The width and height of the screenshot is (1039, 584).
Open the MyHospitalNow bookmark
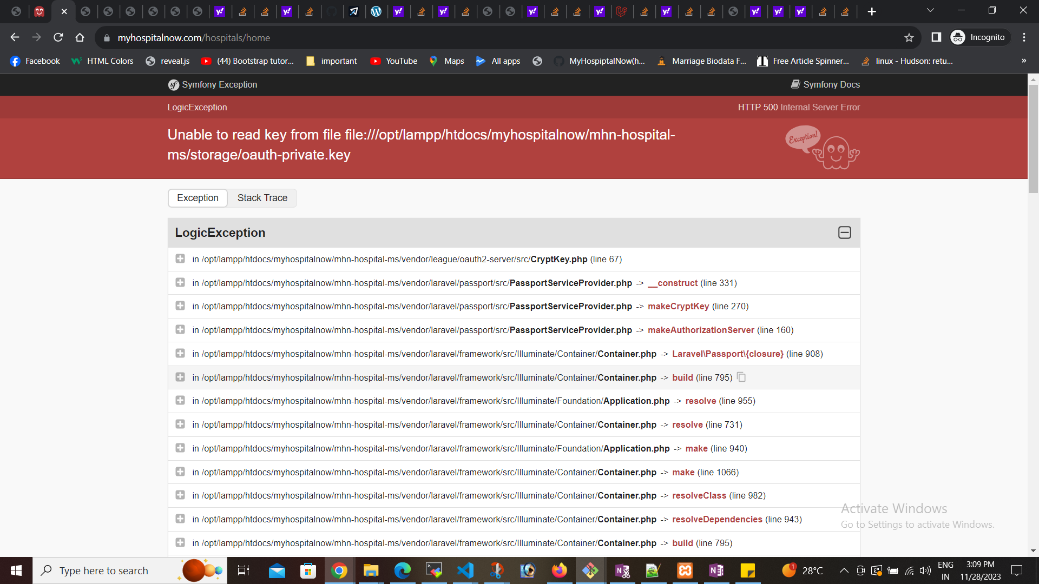(x=599, y=61)
